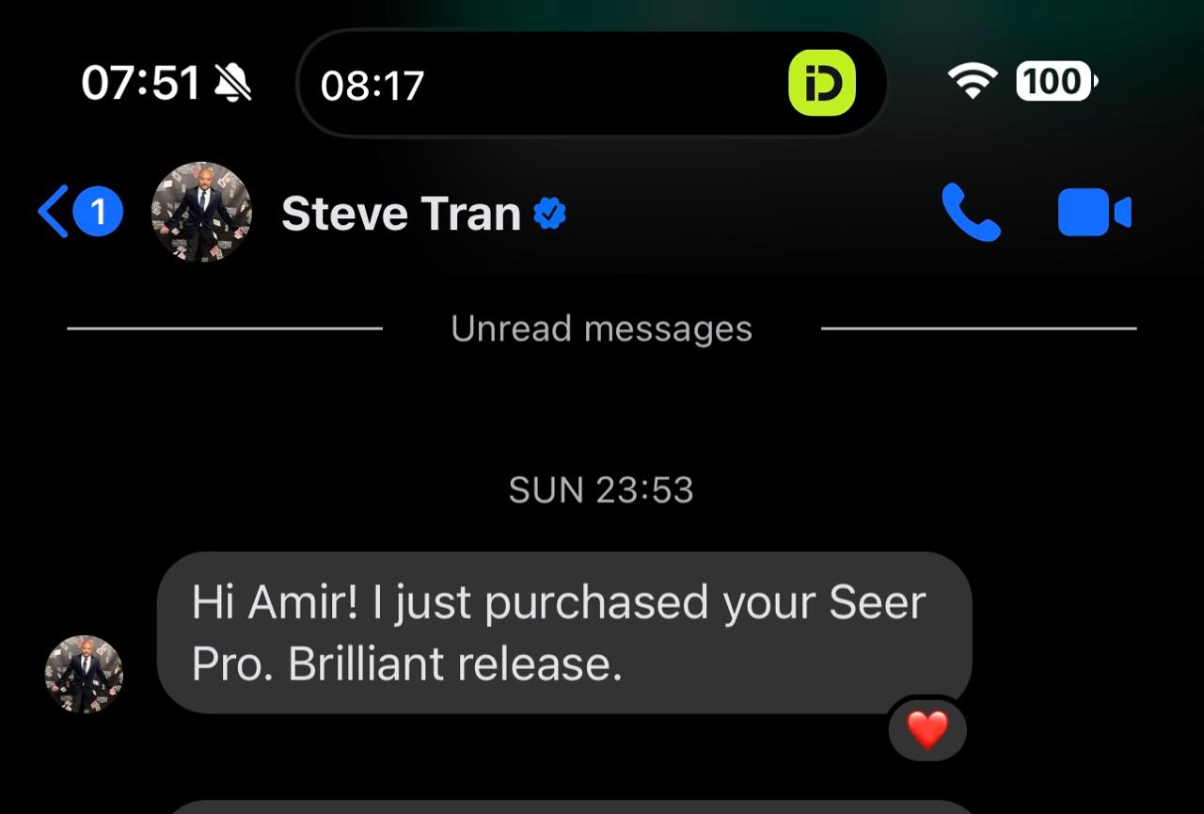Tap the 08:17 timer in Dynamic Island
1204x814 pixels.
coord(372,86)
